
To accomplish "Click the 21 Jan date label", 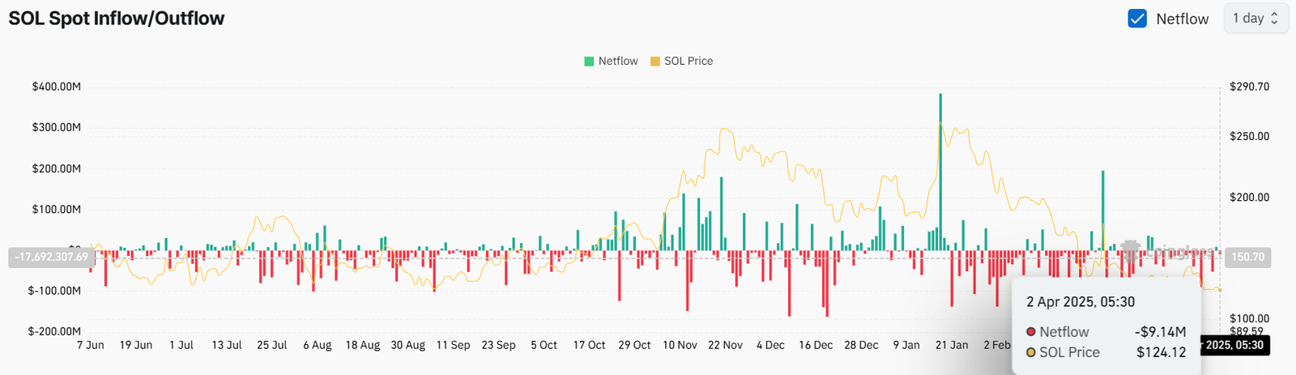I will 952,345.
